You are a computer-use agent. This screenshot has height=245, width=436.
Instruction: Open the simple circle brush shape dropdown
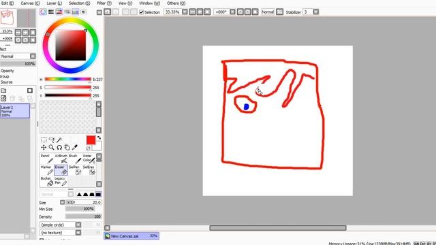[78, 225]
